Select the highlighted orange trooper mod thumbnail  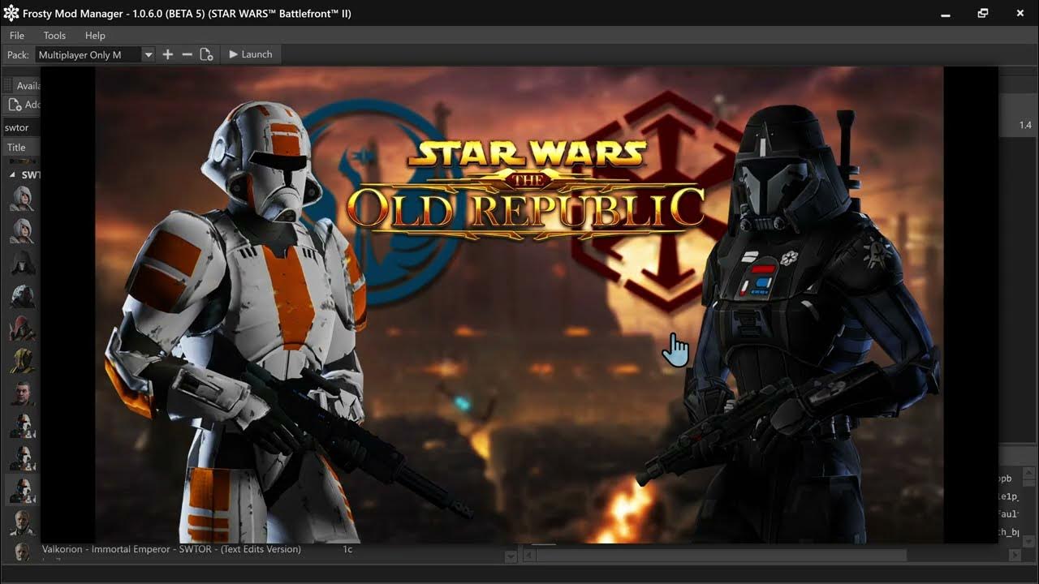tap(22, 490)
